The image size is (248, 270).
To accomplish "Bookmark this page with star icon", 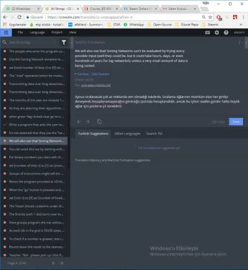I will [210, 17].
